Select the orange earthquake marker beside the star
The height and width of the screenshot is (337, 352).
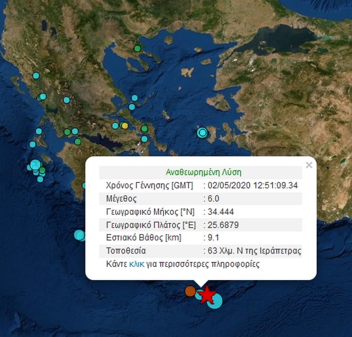tap(190, 291)
